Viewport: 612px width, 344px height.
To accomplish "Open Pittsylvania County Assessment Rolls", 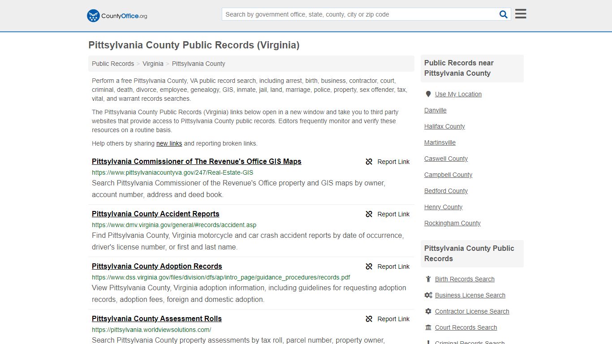I will (157, 318).
